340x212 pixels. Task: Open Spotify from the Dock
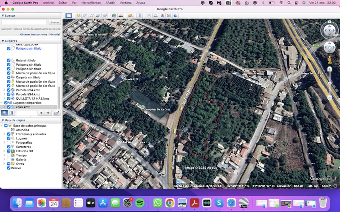tap(140, 203)
